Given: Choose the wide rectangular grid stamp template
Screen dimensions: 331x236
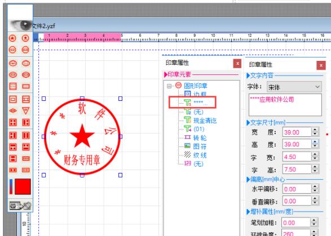Looking at the screenshot, I should click(26, 86).
